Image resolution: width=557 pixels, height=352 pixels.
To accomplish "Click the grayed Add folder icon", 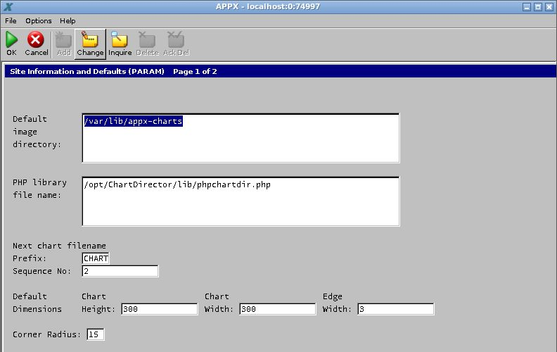I will [63, 39].
